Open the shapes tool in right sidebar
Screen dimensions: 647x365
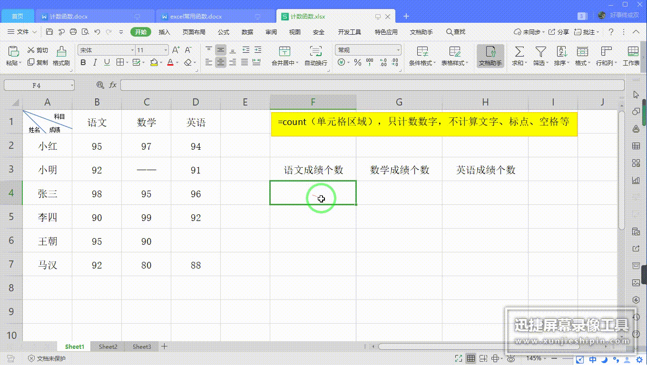click(636, 112)
